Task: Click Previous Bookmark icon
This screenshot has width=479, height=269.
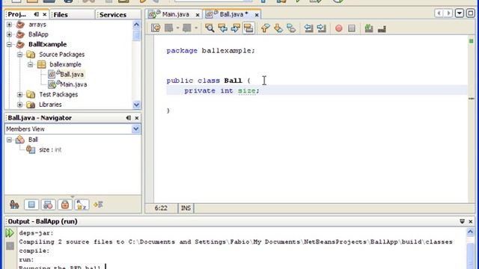Action: (x=265, y=28)
